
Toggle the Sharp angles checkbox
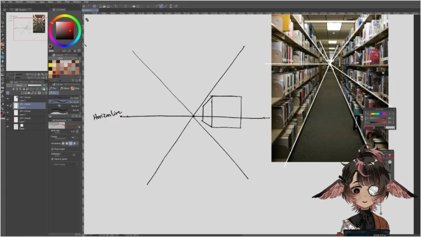tap(53, 149)
